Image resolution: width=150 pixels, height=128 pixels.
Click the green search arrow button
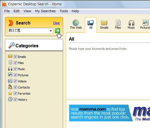click(x=58, y=31)
